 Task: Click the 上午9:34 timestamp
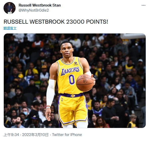coord(11,135)
